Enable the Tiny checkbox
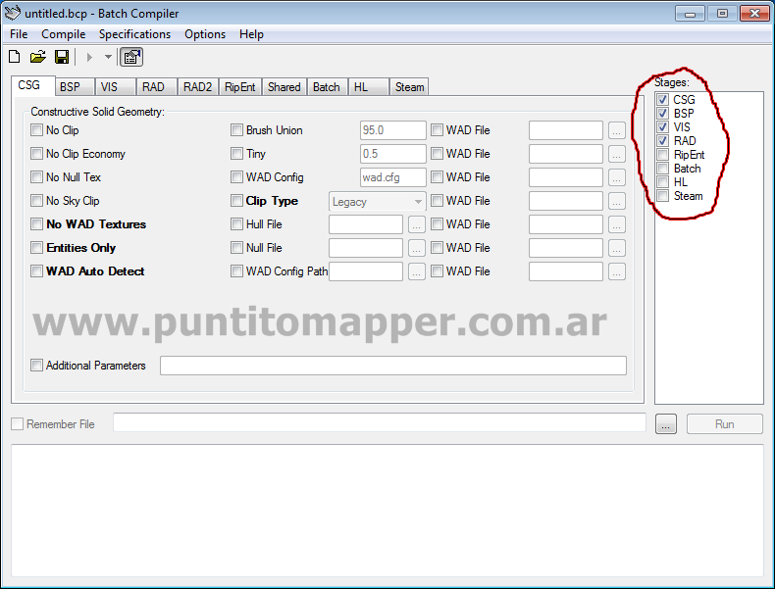This screenshot has height=589, width=775. [x=236, y=154]
